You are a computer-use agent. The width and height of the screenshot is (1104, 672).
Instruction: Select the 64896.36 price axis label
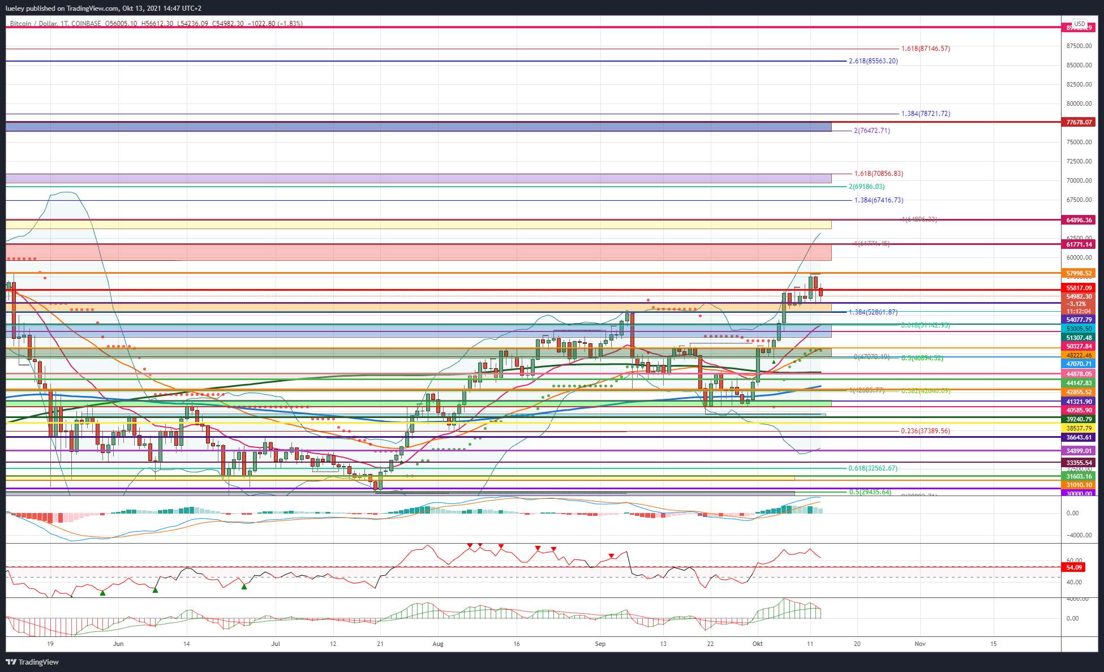[1079, 220]
